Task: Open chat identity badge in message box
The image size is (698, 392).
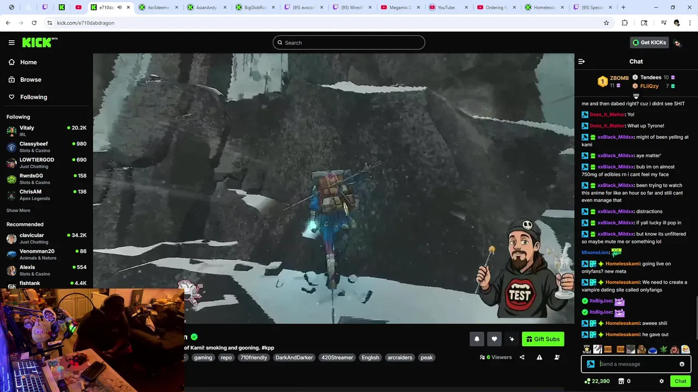Action: [x=591, y=364]
